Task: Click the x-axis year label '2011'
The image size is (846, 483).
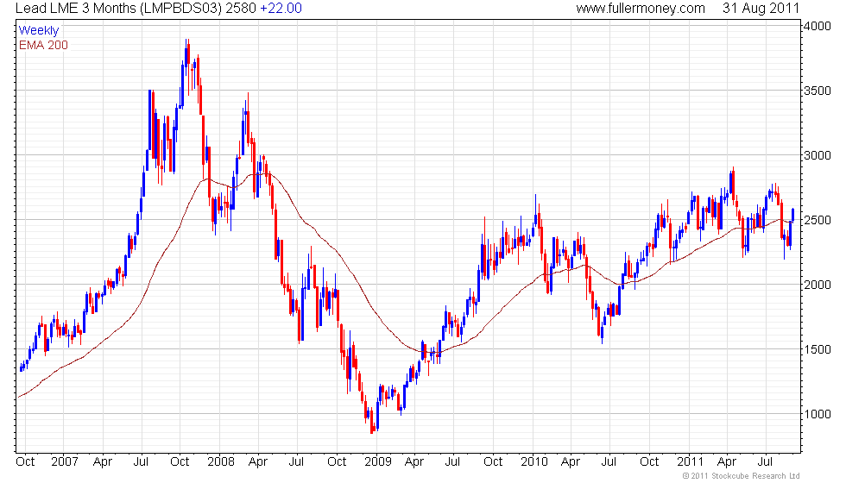Action: point(691,462)
